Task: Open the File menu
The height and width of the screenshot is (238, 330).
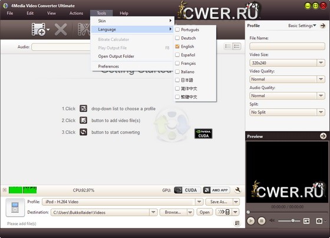Action: [10, 13]
